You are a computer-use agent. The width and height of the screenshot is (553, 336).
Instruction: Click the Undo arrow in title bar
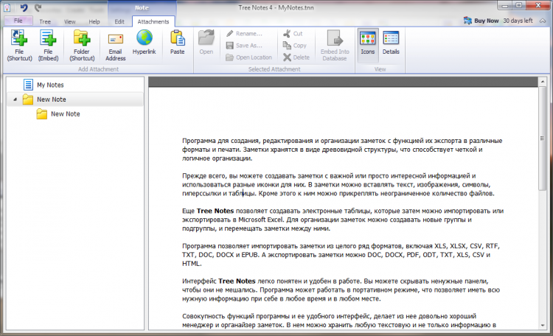[x=24, y=7]
